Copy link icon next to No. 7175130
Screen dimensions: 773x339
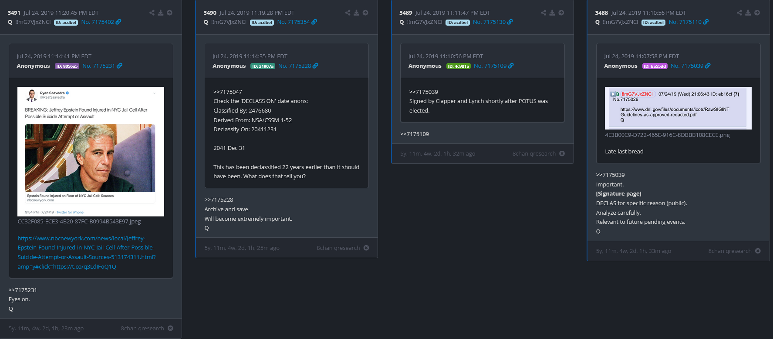pos(510,22)
